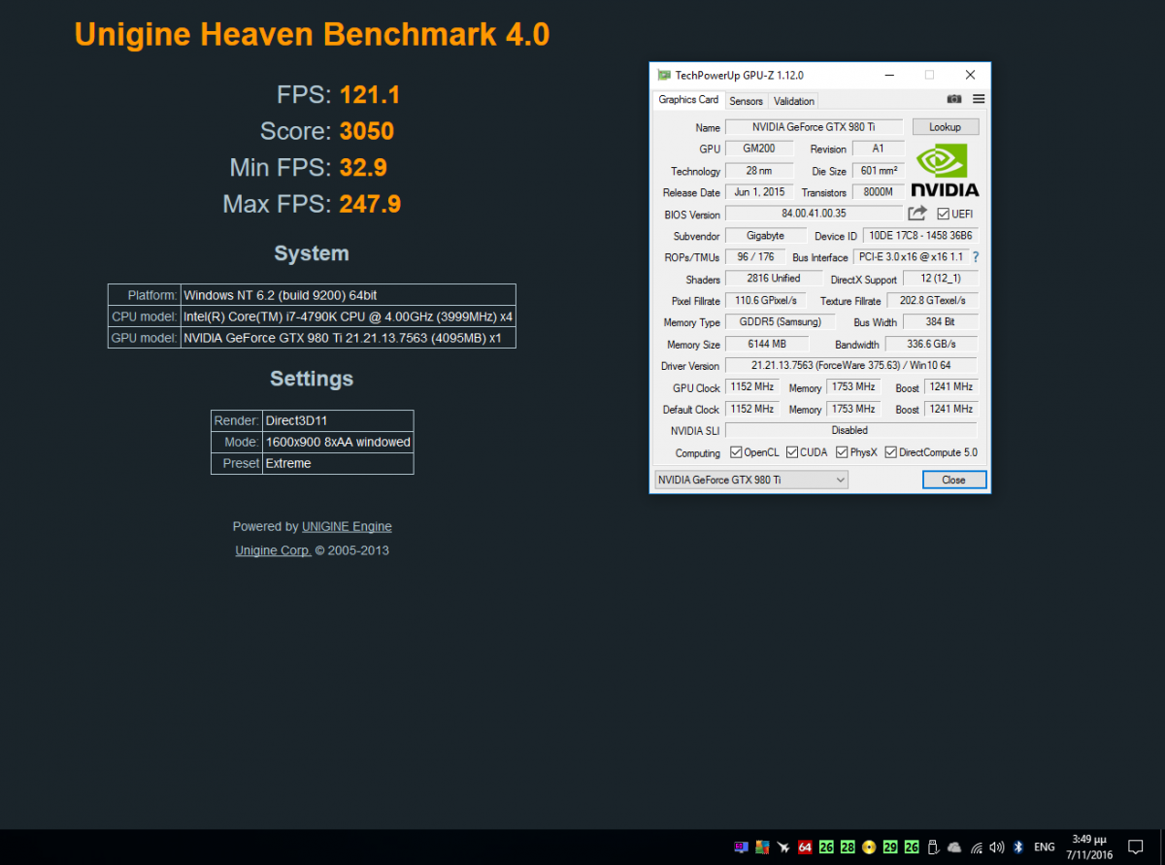1165x865 pixels.
Task: Click the Memory Size 6144 MB field
Action: pyautogui.click(x=767, y=344)
